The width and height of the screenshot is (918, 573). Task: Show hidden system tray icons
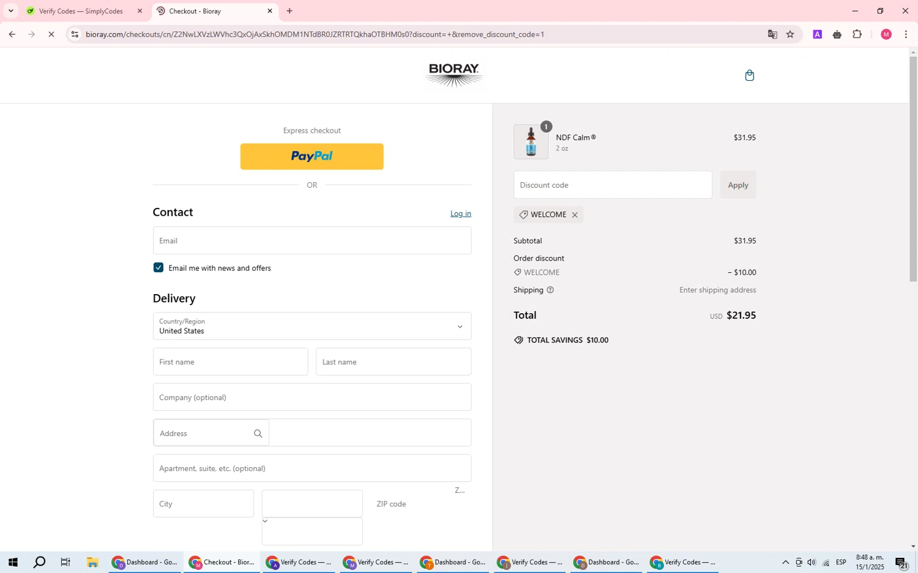pyautogui.click(x=785, y=563)
